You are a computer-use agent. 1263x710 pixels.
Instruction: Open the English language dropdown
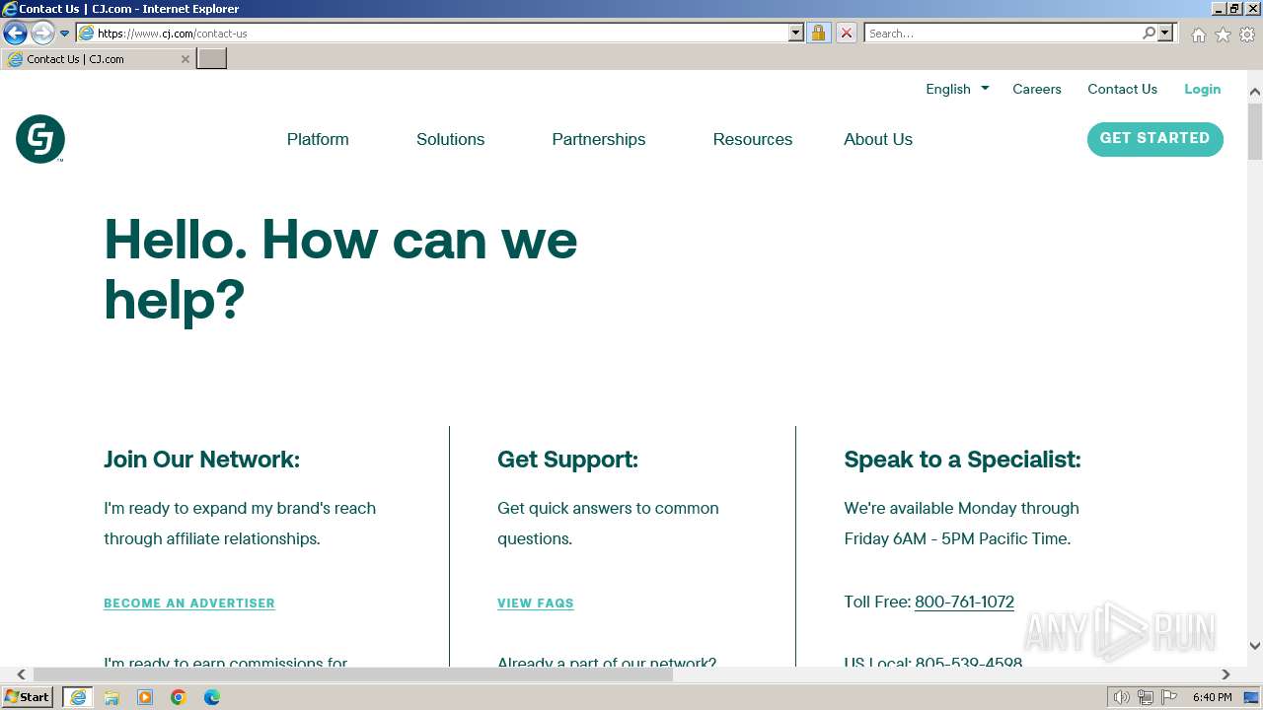click(957, 89)
